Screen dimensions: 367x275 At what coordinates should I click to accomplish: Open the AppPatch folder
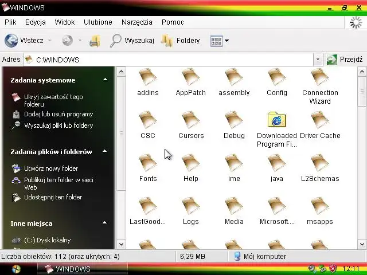click(191, 82)
